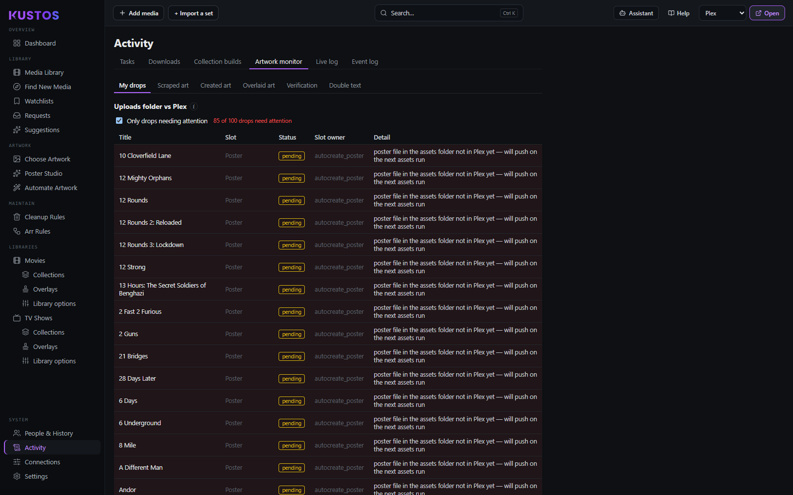Click the Connections sliders icon
Screen dimensions: 793x495
(17, 462)
